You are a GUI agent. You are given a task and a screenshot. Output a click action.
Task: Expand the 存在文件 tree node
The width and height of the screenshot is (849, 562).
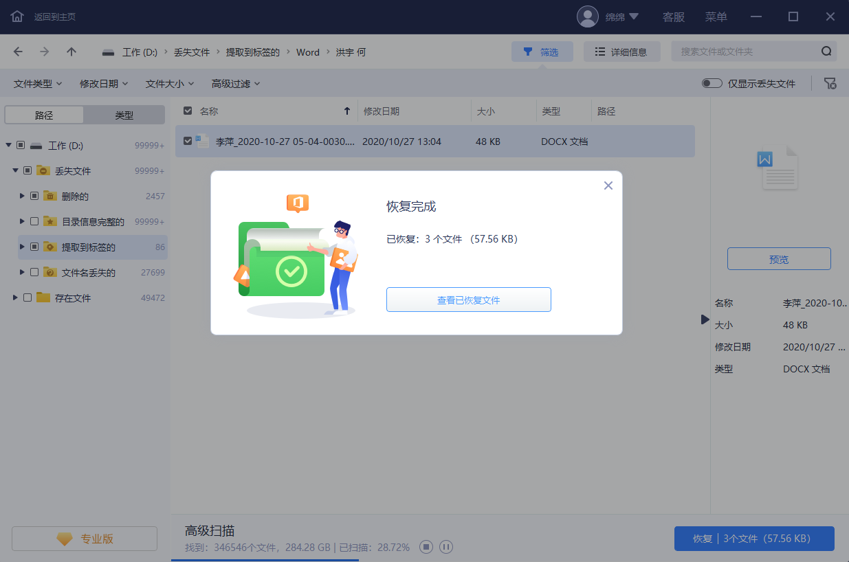tap(16, 298)
